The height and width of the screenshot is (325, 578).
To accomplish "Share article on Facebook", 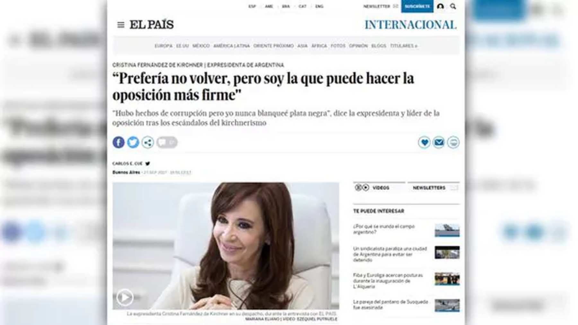I will (118, 142).
